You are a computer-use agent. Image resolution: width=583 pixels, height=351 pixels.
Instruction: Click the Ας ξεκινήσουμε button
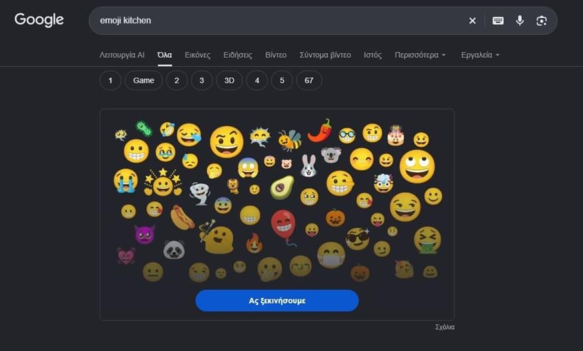pyautogui.click(x=277, y=300)
